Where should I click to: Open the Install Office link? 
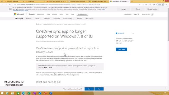tap(57, 19)
